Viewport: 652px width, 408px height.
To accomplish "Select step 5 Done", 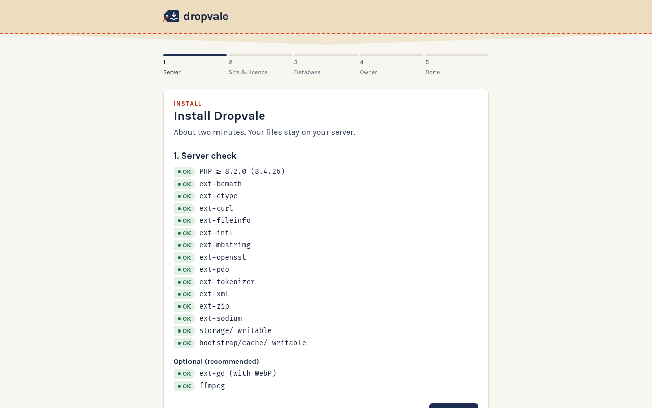I will click(x=457, y=65).
